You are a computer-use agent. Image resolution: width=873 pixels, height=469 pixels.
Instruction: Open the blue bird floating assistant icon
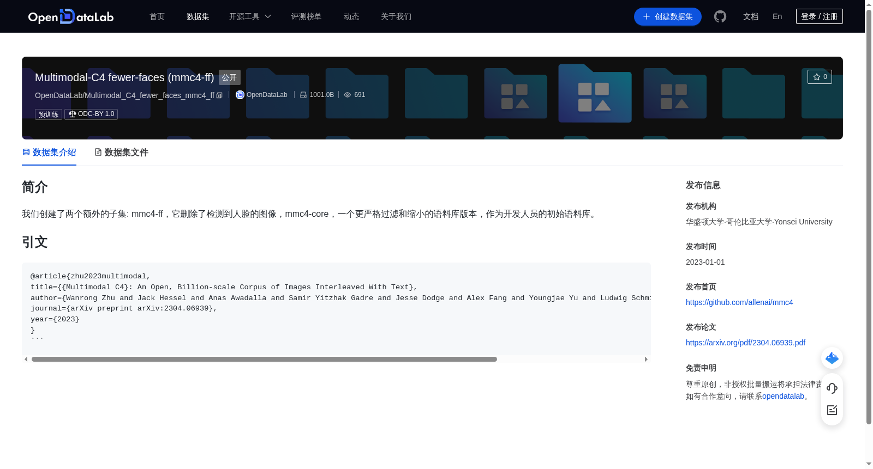[x=832, y=358]
